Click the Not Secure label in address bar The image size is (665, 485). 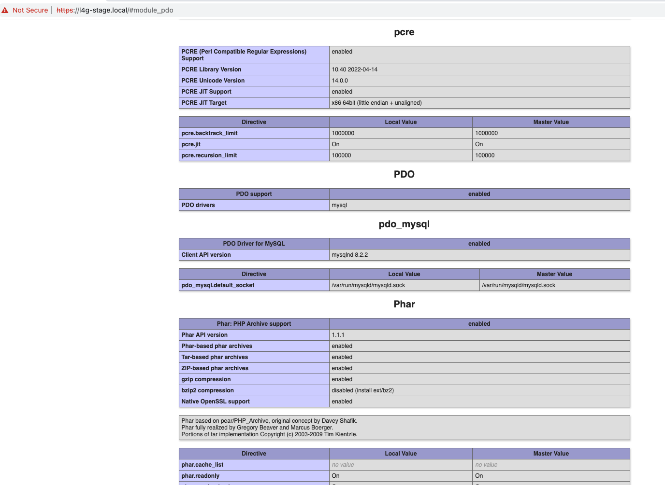tap(29, 10)
